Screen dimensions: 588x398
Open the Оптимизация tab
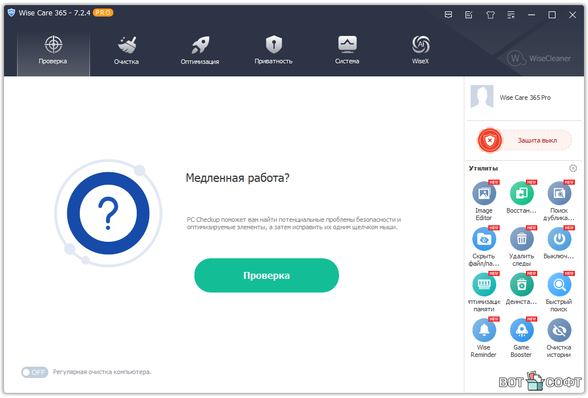pos(200,51)
